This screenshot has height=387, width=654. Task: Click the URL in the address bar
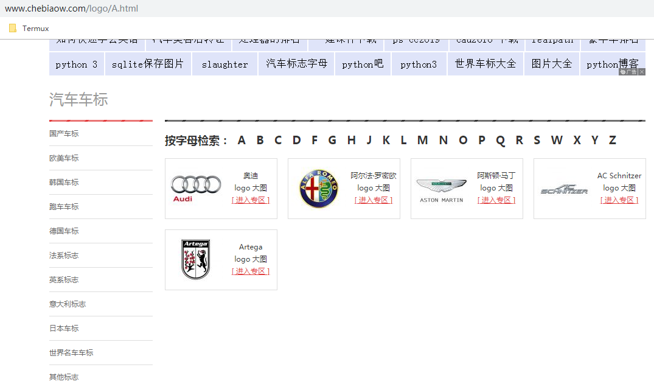click(71, 9)
